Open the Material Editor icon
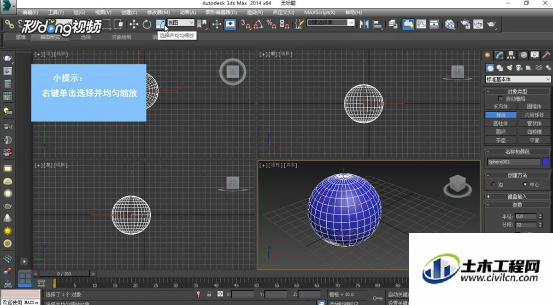Screen dimensions: 553x305 [450, 24]
